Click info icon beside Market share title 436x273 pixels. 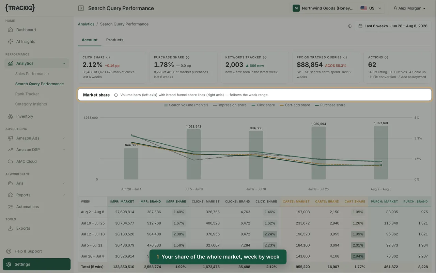[116, 95]
